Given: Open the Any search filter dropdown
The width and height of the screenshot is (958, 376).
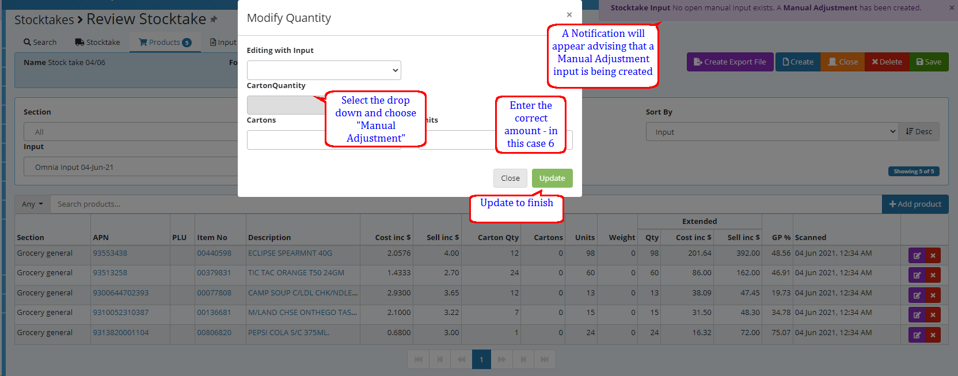Looking at the screenshot, I should tap(32, 204).
